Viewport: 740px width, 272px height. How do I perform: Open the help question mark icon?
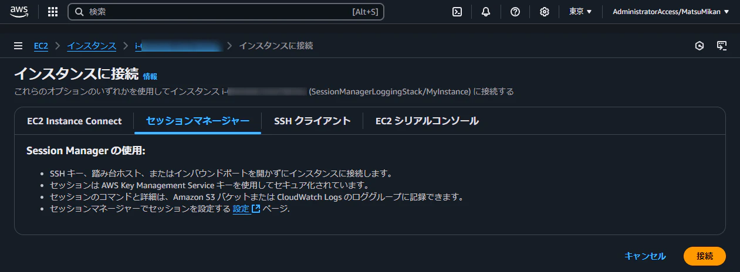point(515,12)
